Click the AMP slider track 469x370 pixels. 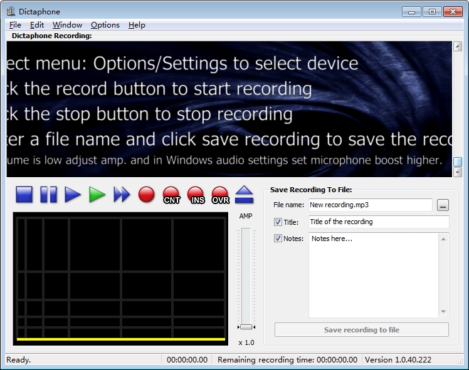[246, 276]
